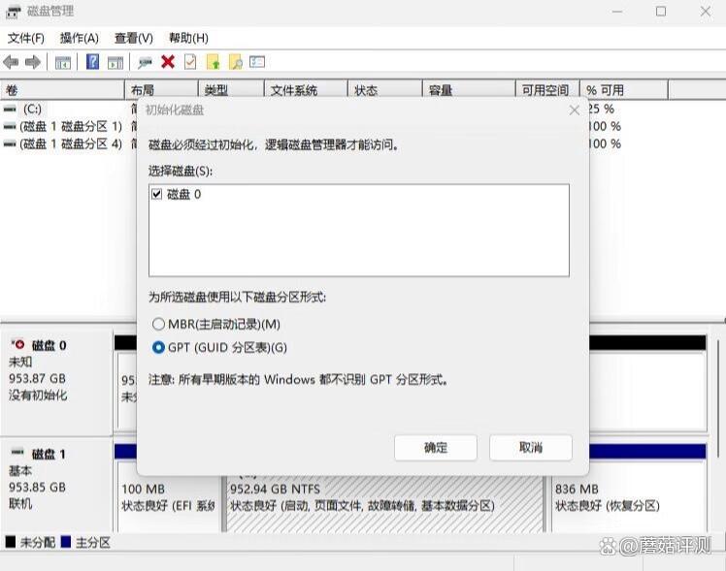
Task: Click the show/hide console tree icon
Action: (x=63, y=62)
